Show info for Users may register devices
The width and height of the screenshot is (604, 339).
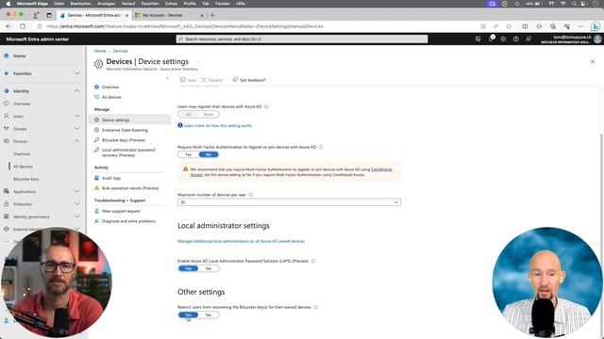pos(266,106)
